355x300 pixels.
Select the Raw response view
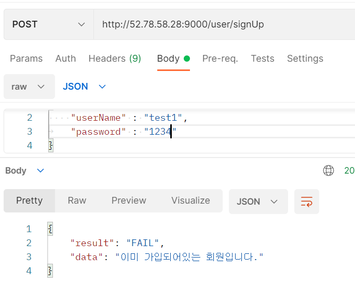click(77, 201)
